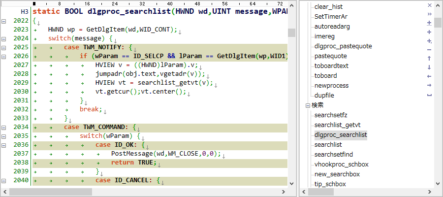Select vhookproc_schbox in the outline
The width and height of the screenshot is (443, 197).
coord(341,164)
